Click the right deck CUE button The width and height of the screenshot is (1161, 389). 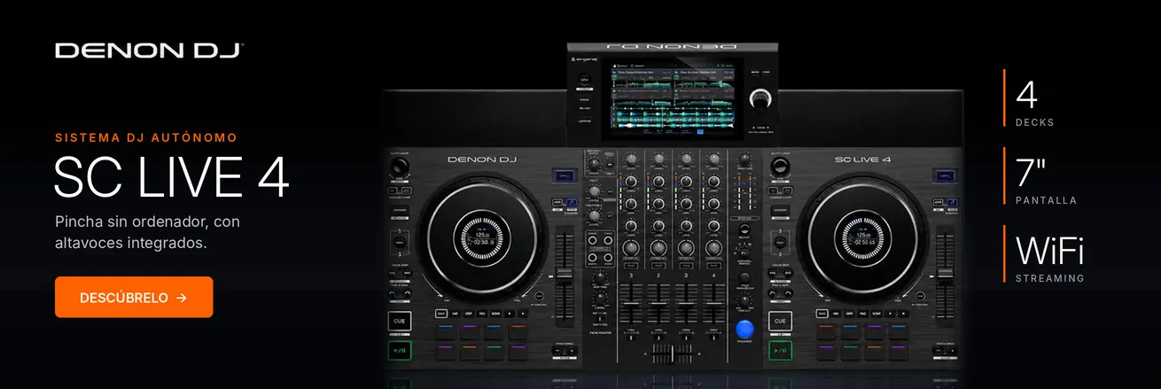(x=780, y=322)
